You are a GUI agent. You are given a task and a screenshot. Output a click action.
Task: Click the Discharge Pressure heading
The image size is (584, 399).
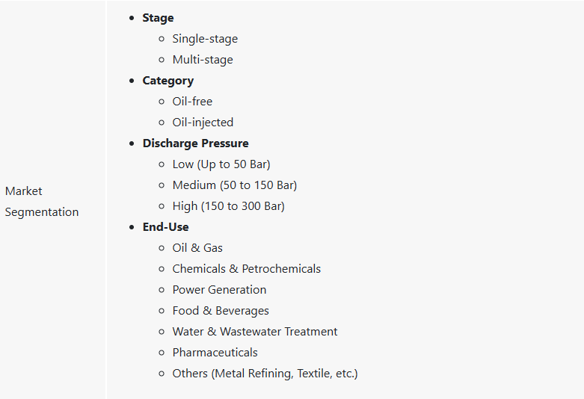click(x=195, y=143)
